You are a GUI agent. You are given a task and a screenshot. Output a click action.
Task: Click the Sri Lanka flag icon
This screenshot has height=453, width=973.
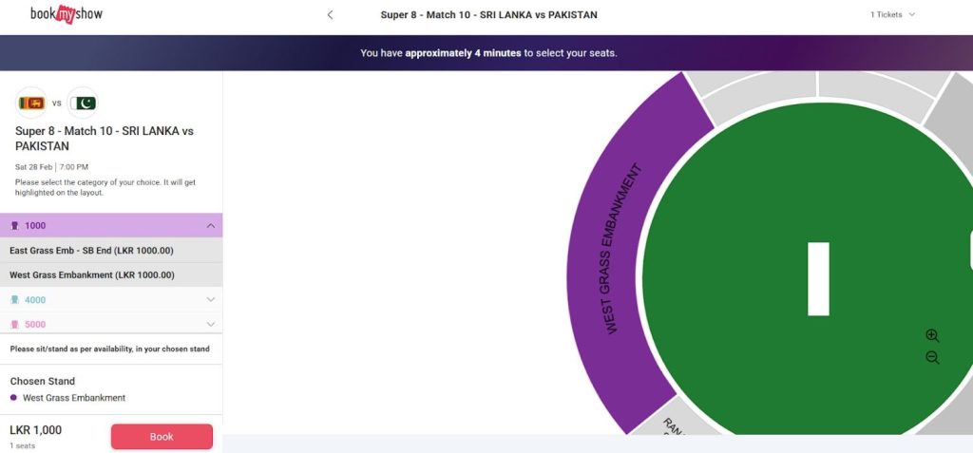point(31,103)
